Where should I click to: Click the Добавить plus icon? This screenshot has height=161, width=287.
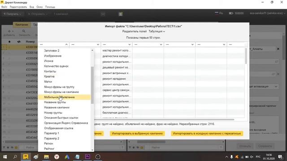pyautogui.click(x=9, y=31)
